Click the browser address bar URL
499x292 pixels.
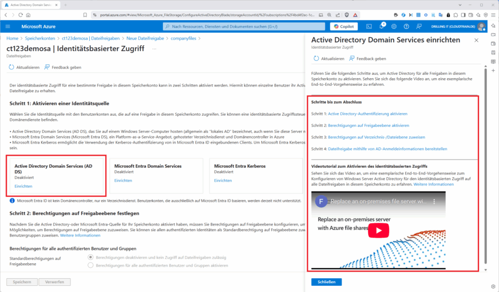(207, 15)
